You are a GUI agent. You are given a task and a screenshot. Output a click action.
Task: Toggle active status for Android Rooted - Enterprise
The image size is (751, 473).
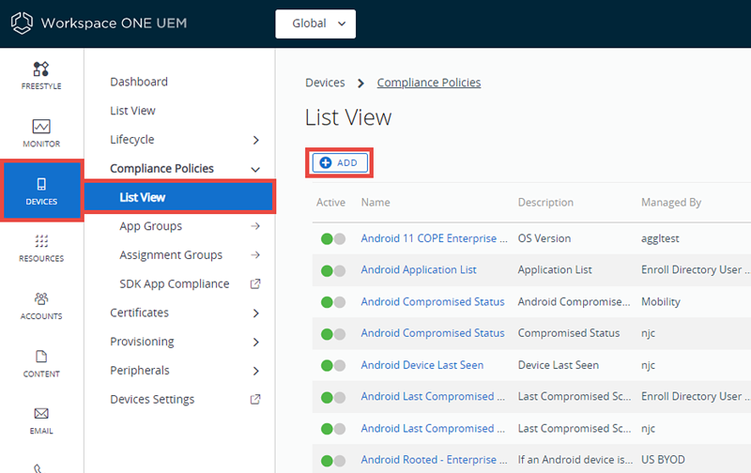[x=333, y=461]
